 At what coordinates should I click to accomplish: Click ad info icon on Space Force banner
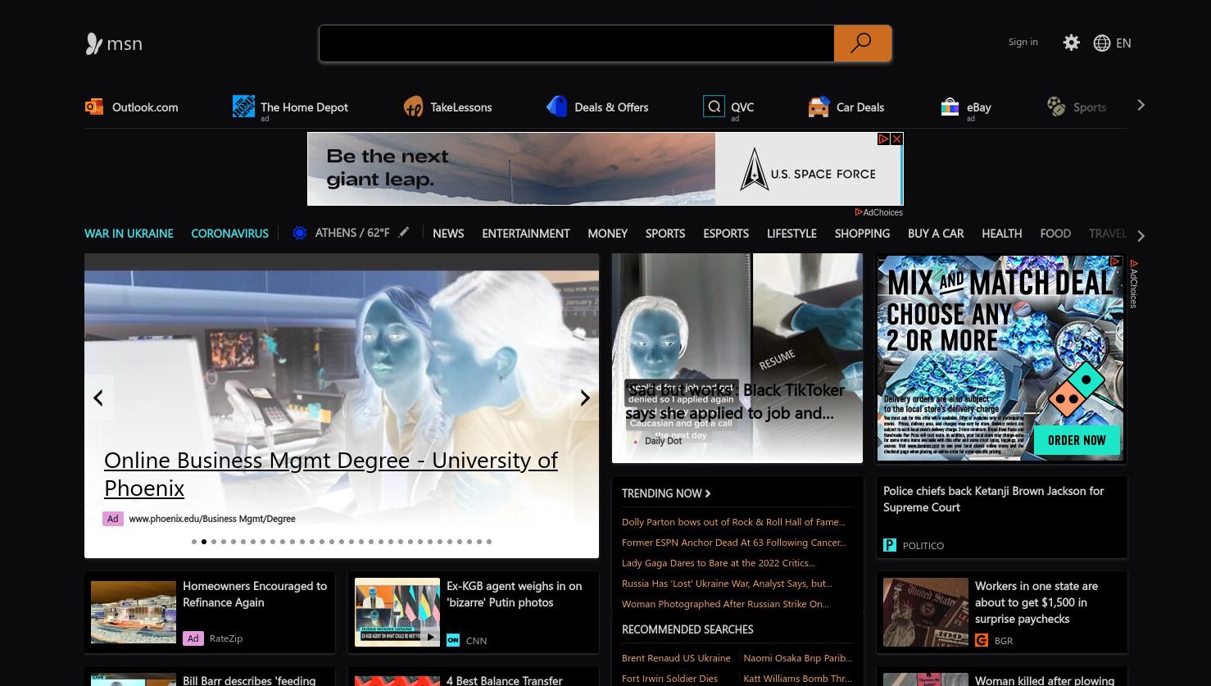(883, 139)
